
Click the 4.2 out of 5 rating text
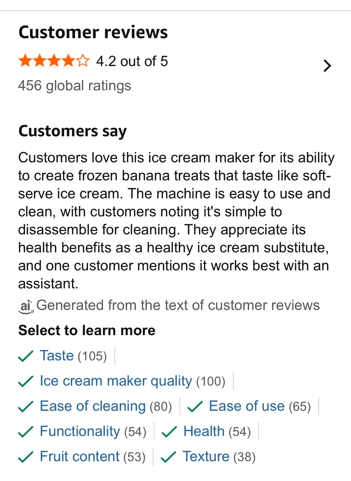[x=132, y=61]
